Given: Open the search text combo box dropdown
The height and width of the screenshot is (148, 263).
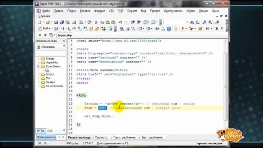Looking at the screenshot, I should point(187,22).
